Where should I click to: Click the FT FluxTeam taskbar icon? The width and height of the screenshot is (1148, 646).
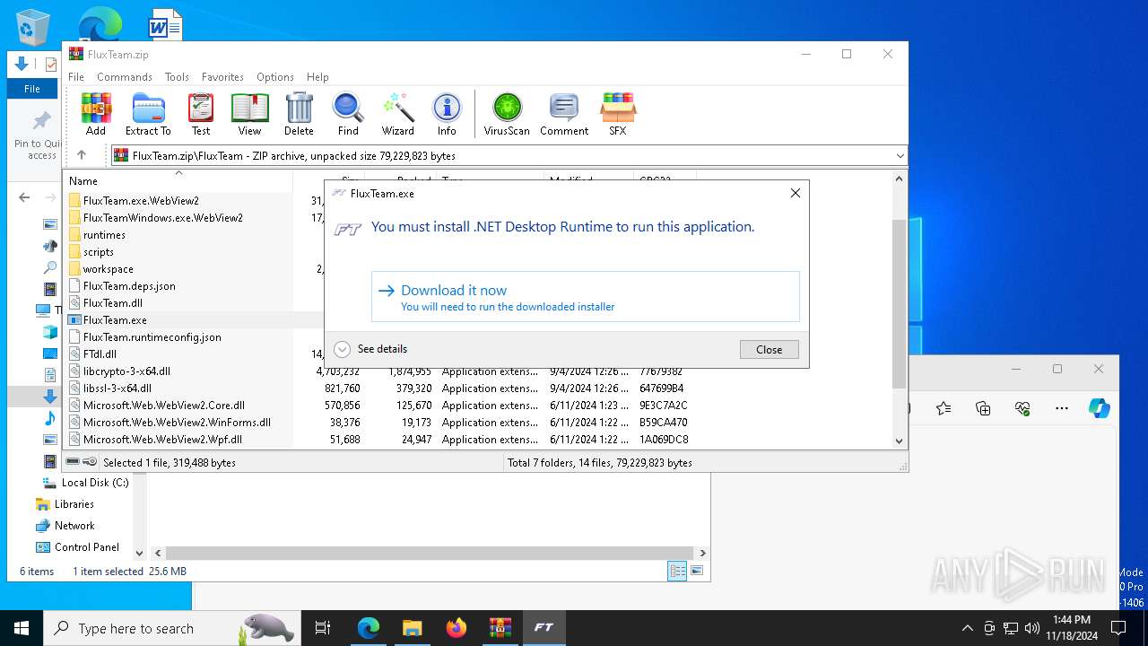click(x=544, y=628)
